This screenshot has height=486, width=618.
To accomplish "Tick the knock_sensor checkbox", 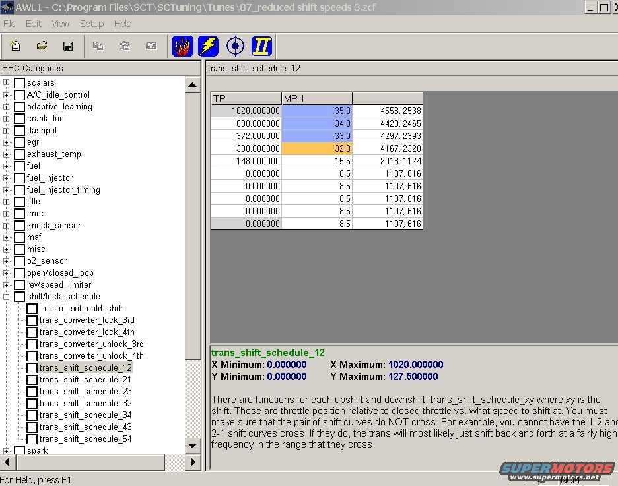I will [20, 226].
